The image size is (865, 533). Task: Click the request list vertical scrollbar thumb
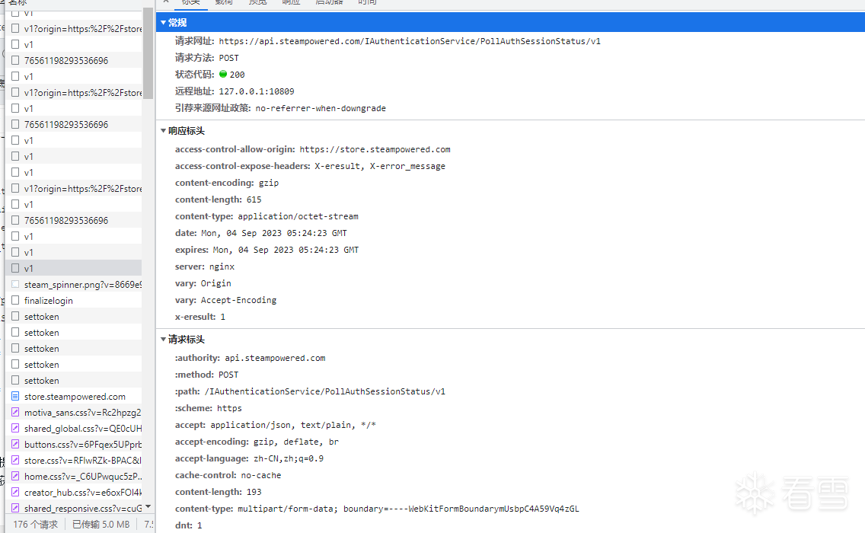(x=148, y=53)
